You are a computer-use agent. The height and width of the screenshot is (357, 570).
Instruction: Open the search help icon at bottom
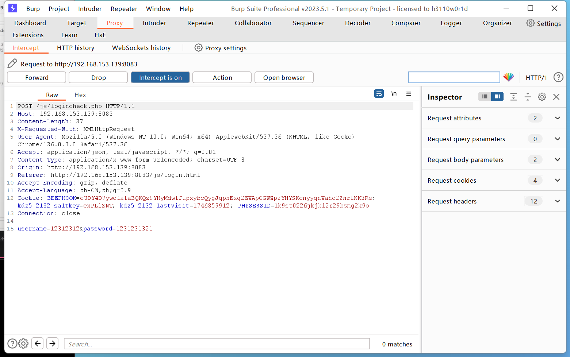coord(12,344)
